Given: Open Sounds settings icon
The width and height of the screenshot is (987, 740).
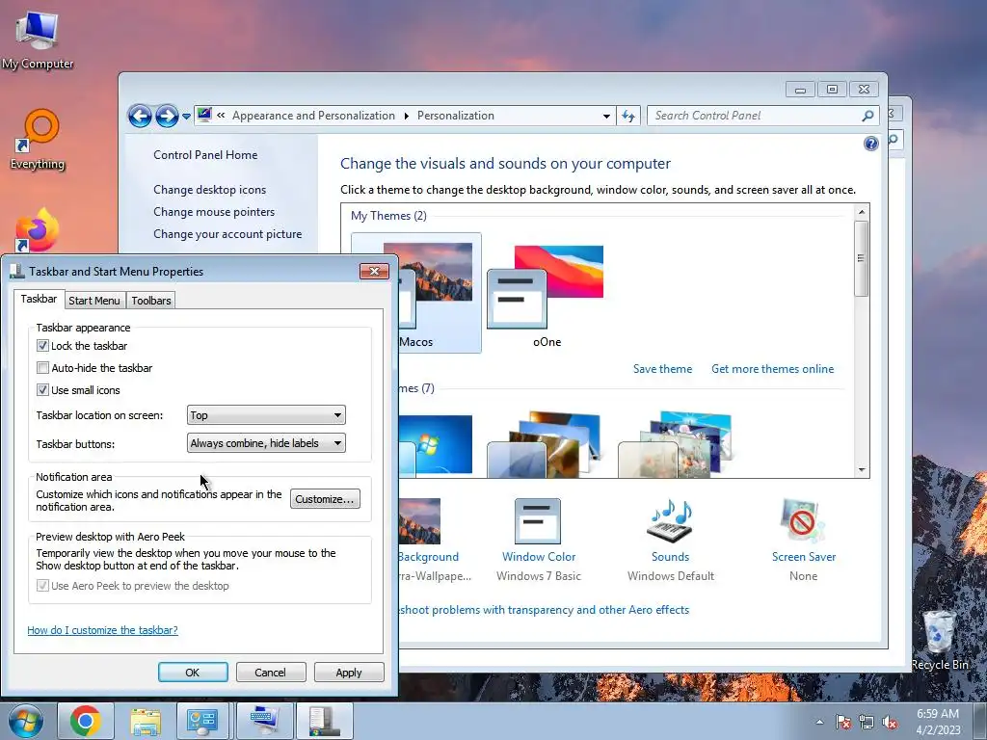Looking at the screenshot, I should [x=671, y=540].
